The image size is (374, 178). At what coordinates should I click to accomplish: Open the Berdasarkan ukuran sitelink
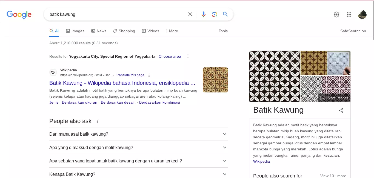79,102
